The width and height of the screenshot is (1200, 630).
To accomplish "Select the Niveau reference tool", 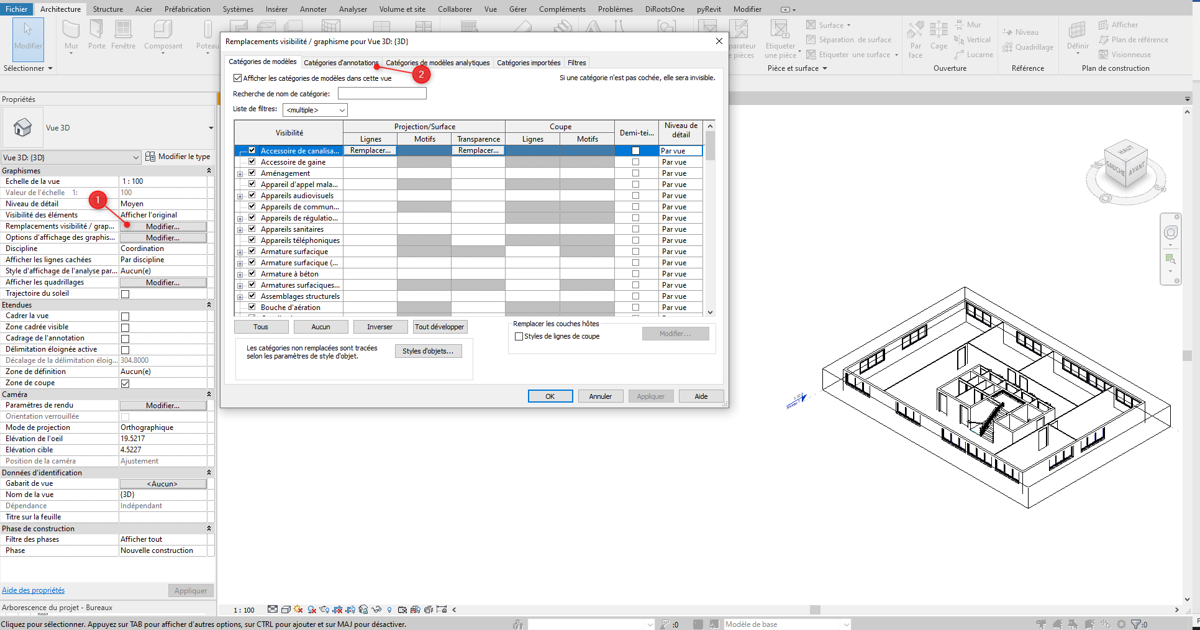I will click(x=1020, y=32).
